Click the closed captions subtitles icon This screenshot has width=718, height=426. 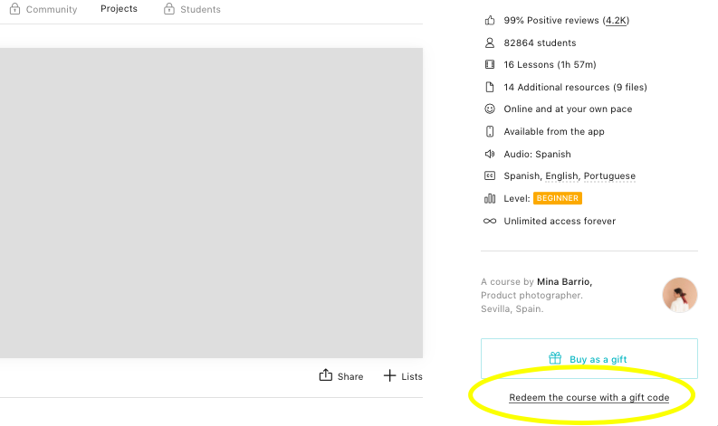[x=490, y=175]
